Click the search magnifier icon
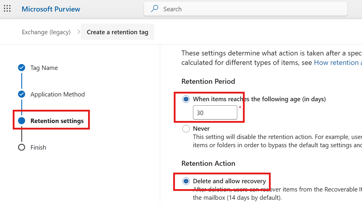Screen dimensions: 362x203 click(154, 9)
